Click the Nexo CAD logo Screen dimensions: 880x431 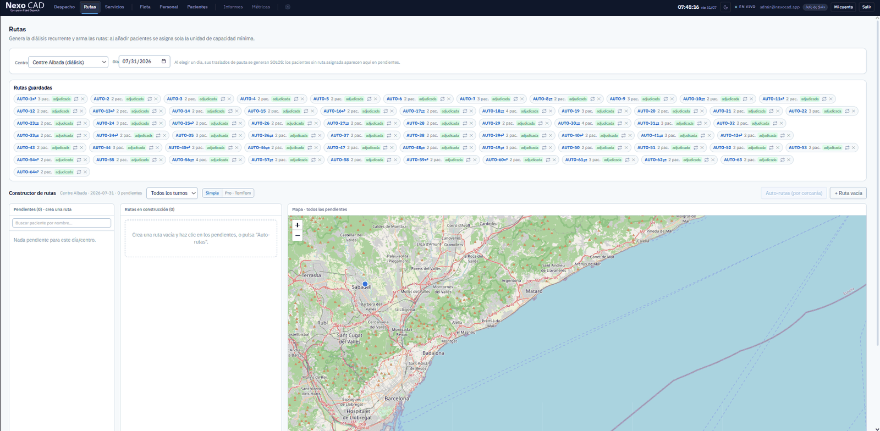(x=25, y=6)
